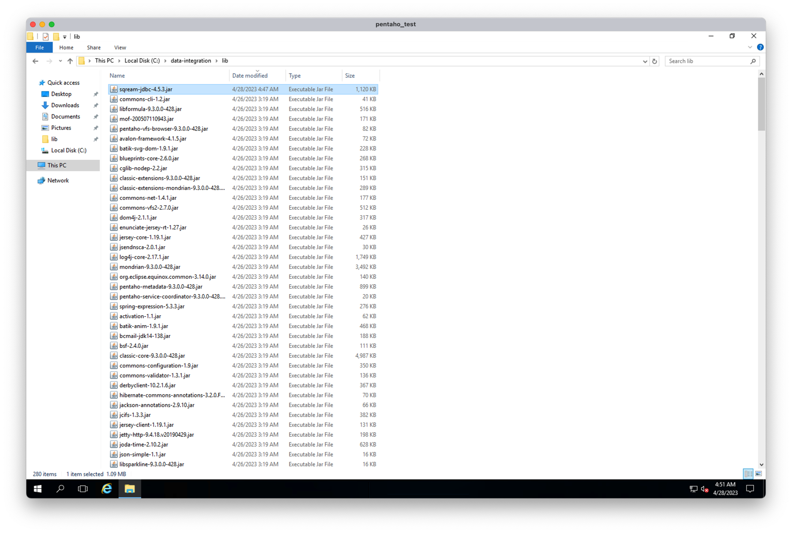Open the Home ribbon tab

click(66, 47)
